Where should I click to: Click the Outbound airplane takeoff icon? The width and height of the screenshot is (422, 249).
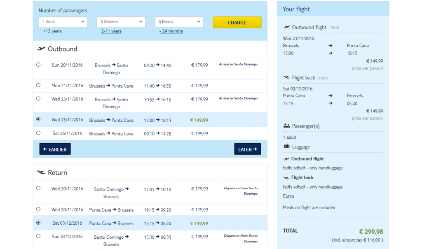coord(41,49)
